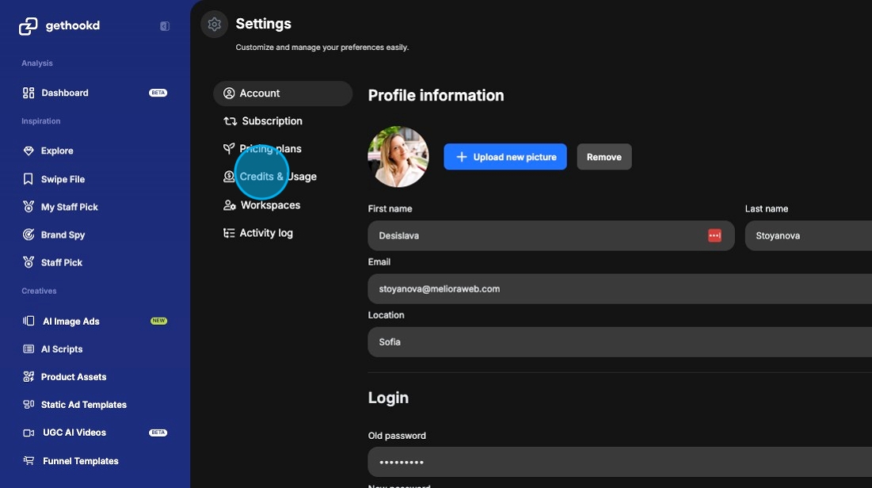The height and width of the screenshot is (488, 872).
Task: Click the red password manager icon in First name
Action: (714, 236)
